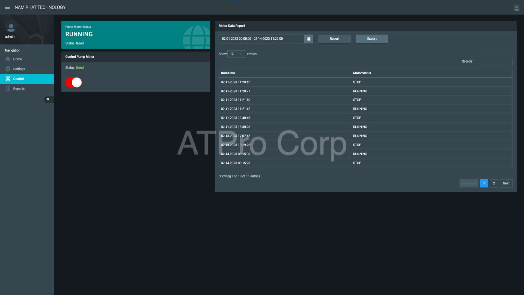Open the Show entries count dropdown
Screen dimensions: 524x295
[236, 54]
